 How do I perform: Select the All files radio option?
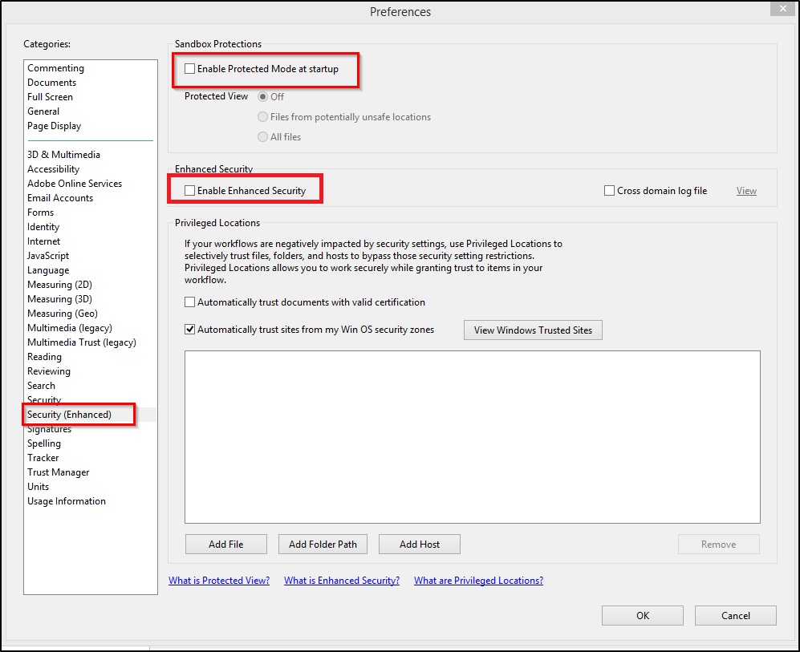point(262,136)
